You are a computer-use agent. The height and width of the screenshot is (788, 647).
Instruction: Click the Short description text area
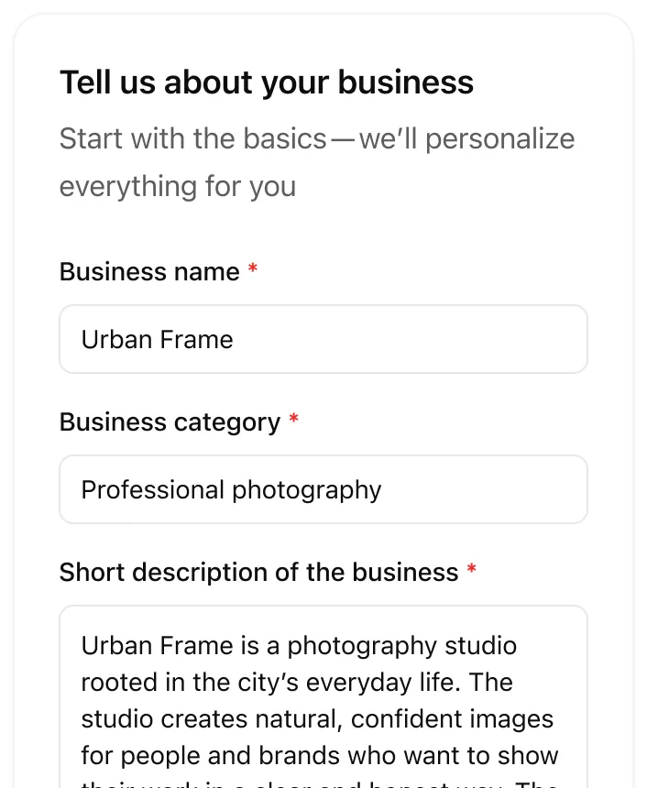323,696
